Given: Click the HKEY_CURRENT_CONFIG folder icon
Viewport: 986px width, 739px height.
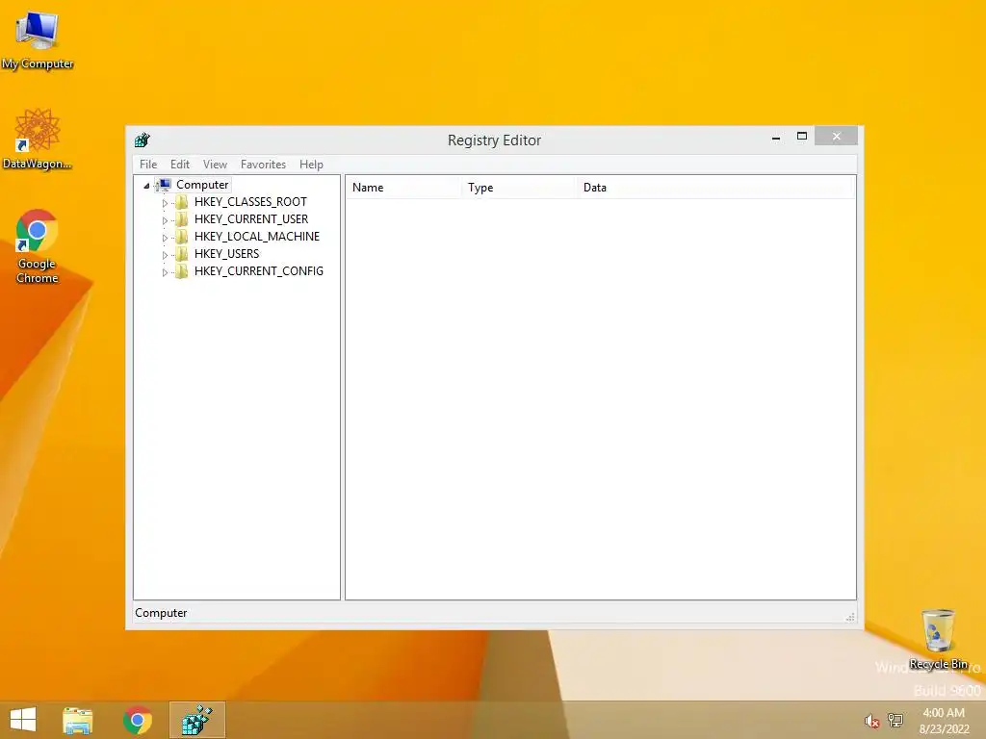Looking at the screenshot, I should point(182,270).
